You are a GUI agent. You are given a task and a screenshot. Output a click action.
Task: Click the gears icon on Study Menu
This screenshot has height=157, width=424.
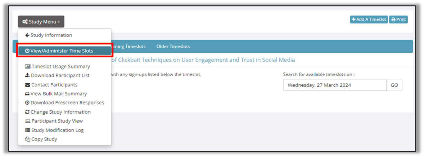click(25, 22)
